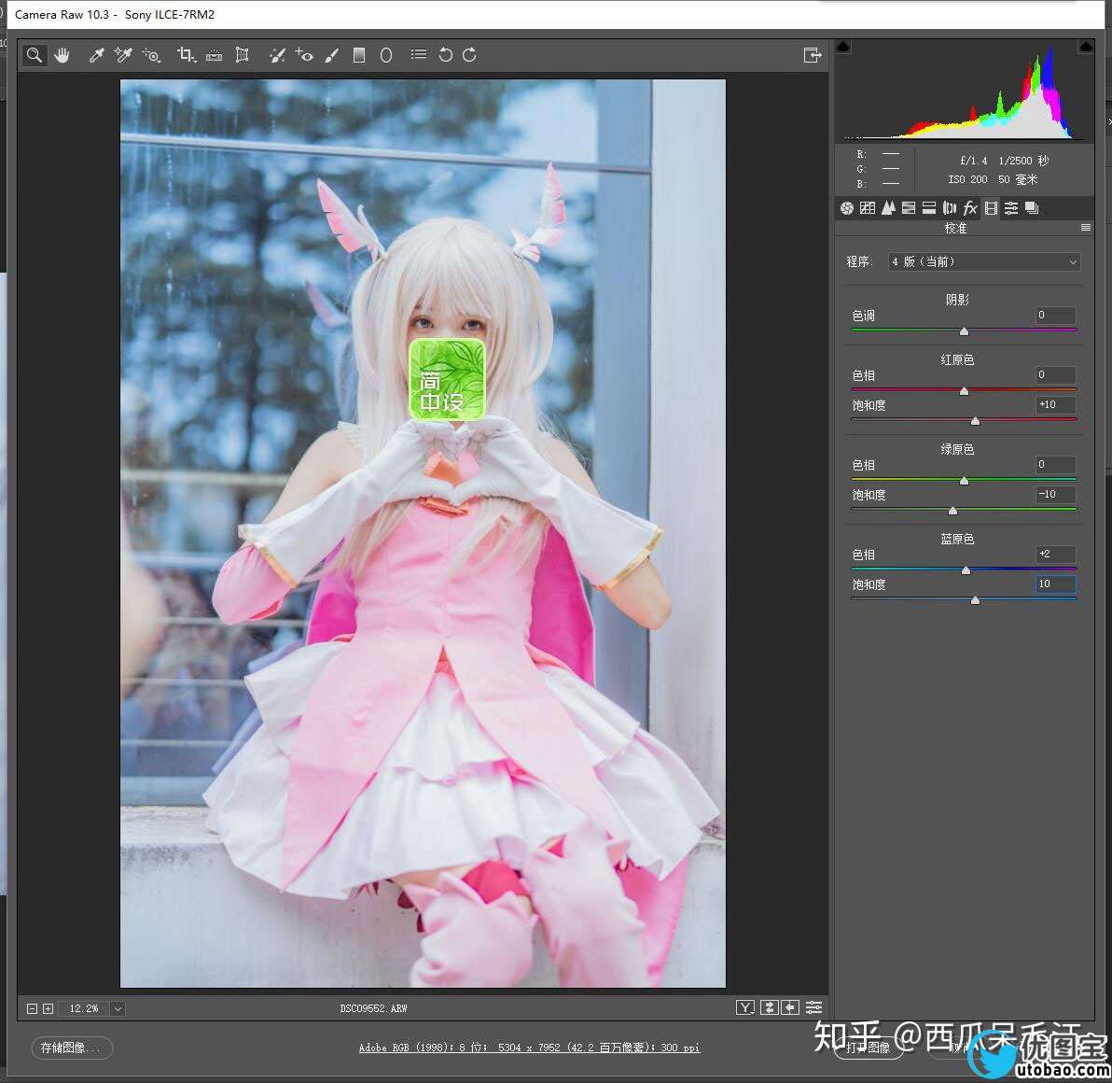Swap before and after settings
1112x1083 pixels.
pos(770,1007)
